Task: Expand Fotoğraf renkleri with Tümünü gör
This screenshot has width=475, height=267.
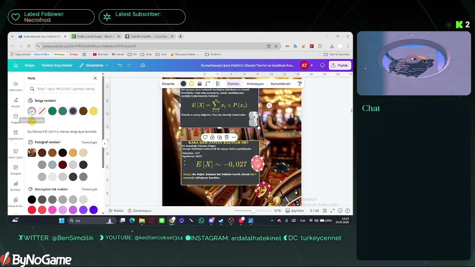Action: click(89, 142)
